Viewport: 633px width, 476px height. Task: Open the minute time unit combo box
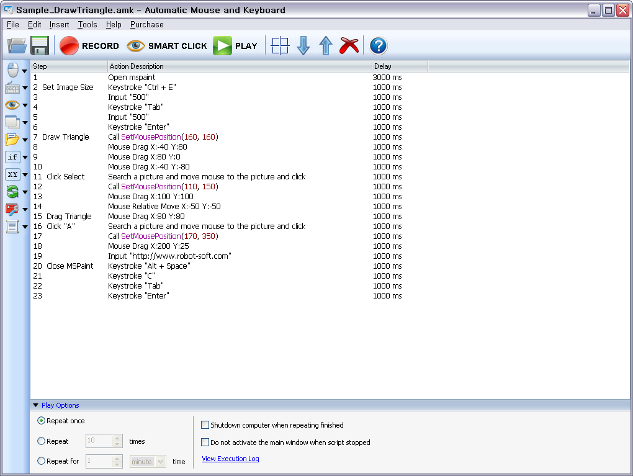pyautogui.click(x=148, y=462)
